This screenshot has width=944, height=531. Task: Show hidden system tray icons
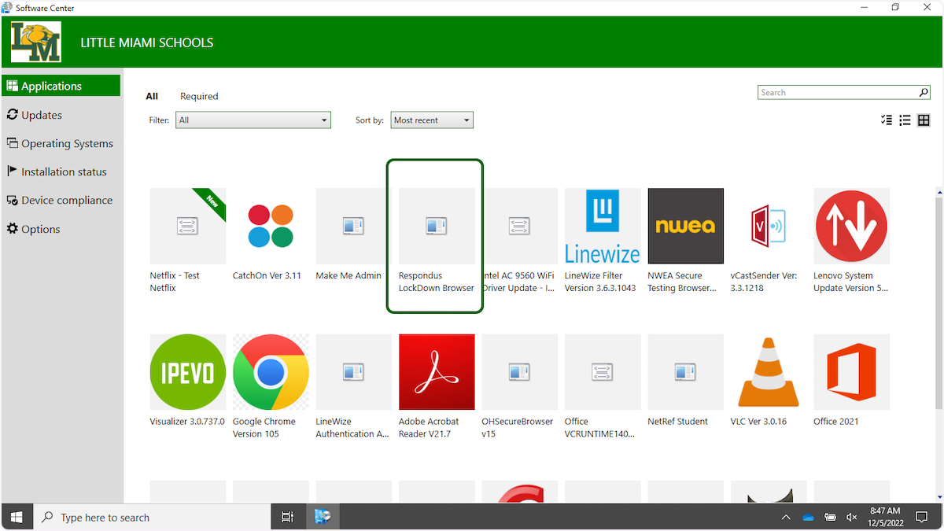[786, 517]
